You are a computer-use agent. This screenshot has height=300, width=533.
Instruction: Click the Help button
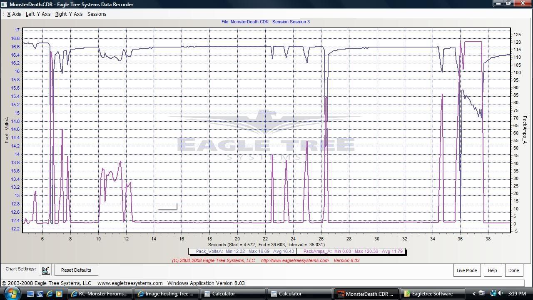point(492,270)
